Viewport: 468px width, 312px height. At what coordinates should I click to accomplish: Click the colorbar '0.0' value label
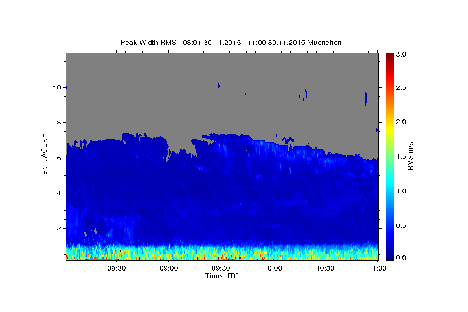pos(401,258)
